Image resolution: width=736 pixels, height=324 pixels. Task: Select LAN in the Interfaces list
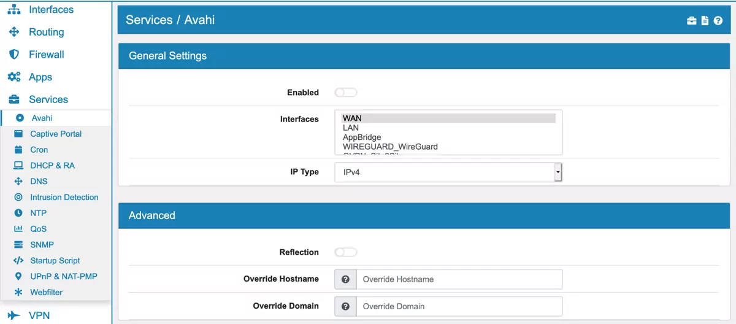(351, 128)
